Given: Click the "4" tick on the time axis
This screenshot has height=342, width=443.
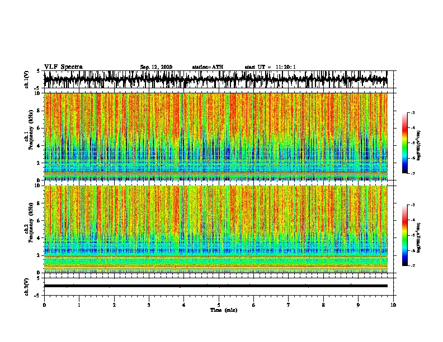Looking at the screenshot, I should click(x=184, y=305).
